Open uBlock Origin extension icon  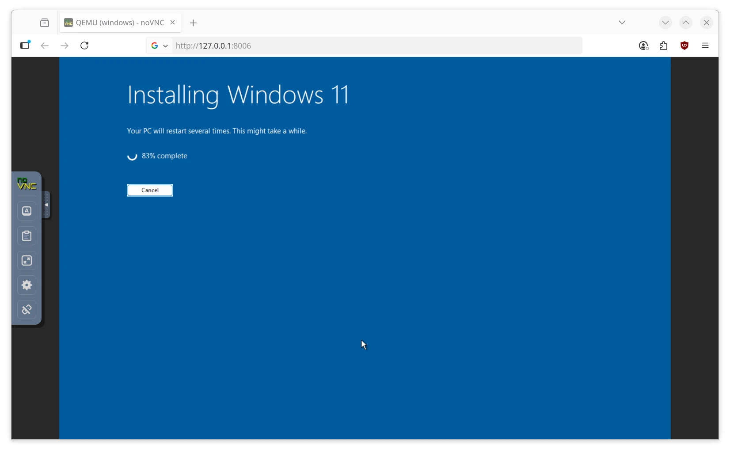684,46
